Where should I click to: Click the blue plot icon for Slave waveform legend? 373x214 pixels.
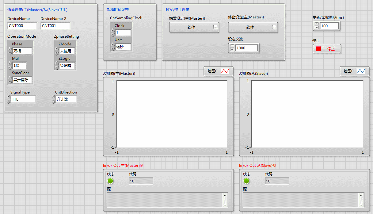(x=361, y=71)
